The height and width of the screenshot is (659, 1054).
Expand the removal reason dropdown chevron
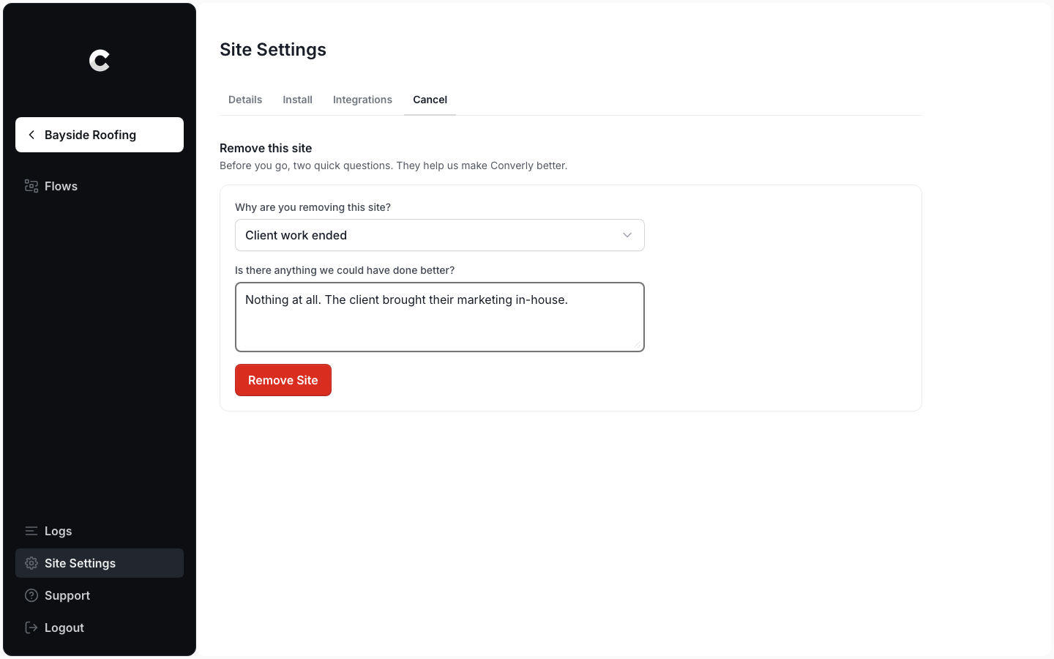click(x=627, y=235)
